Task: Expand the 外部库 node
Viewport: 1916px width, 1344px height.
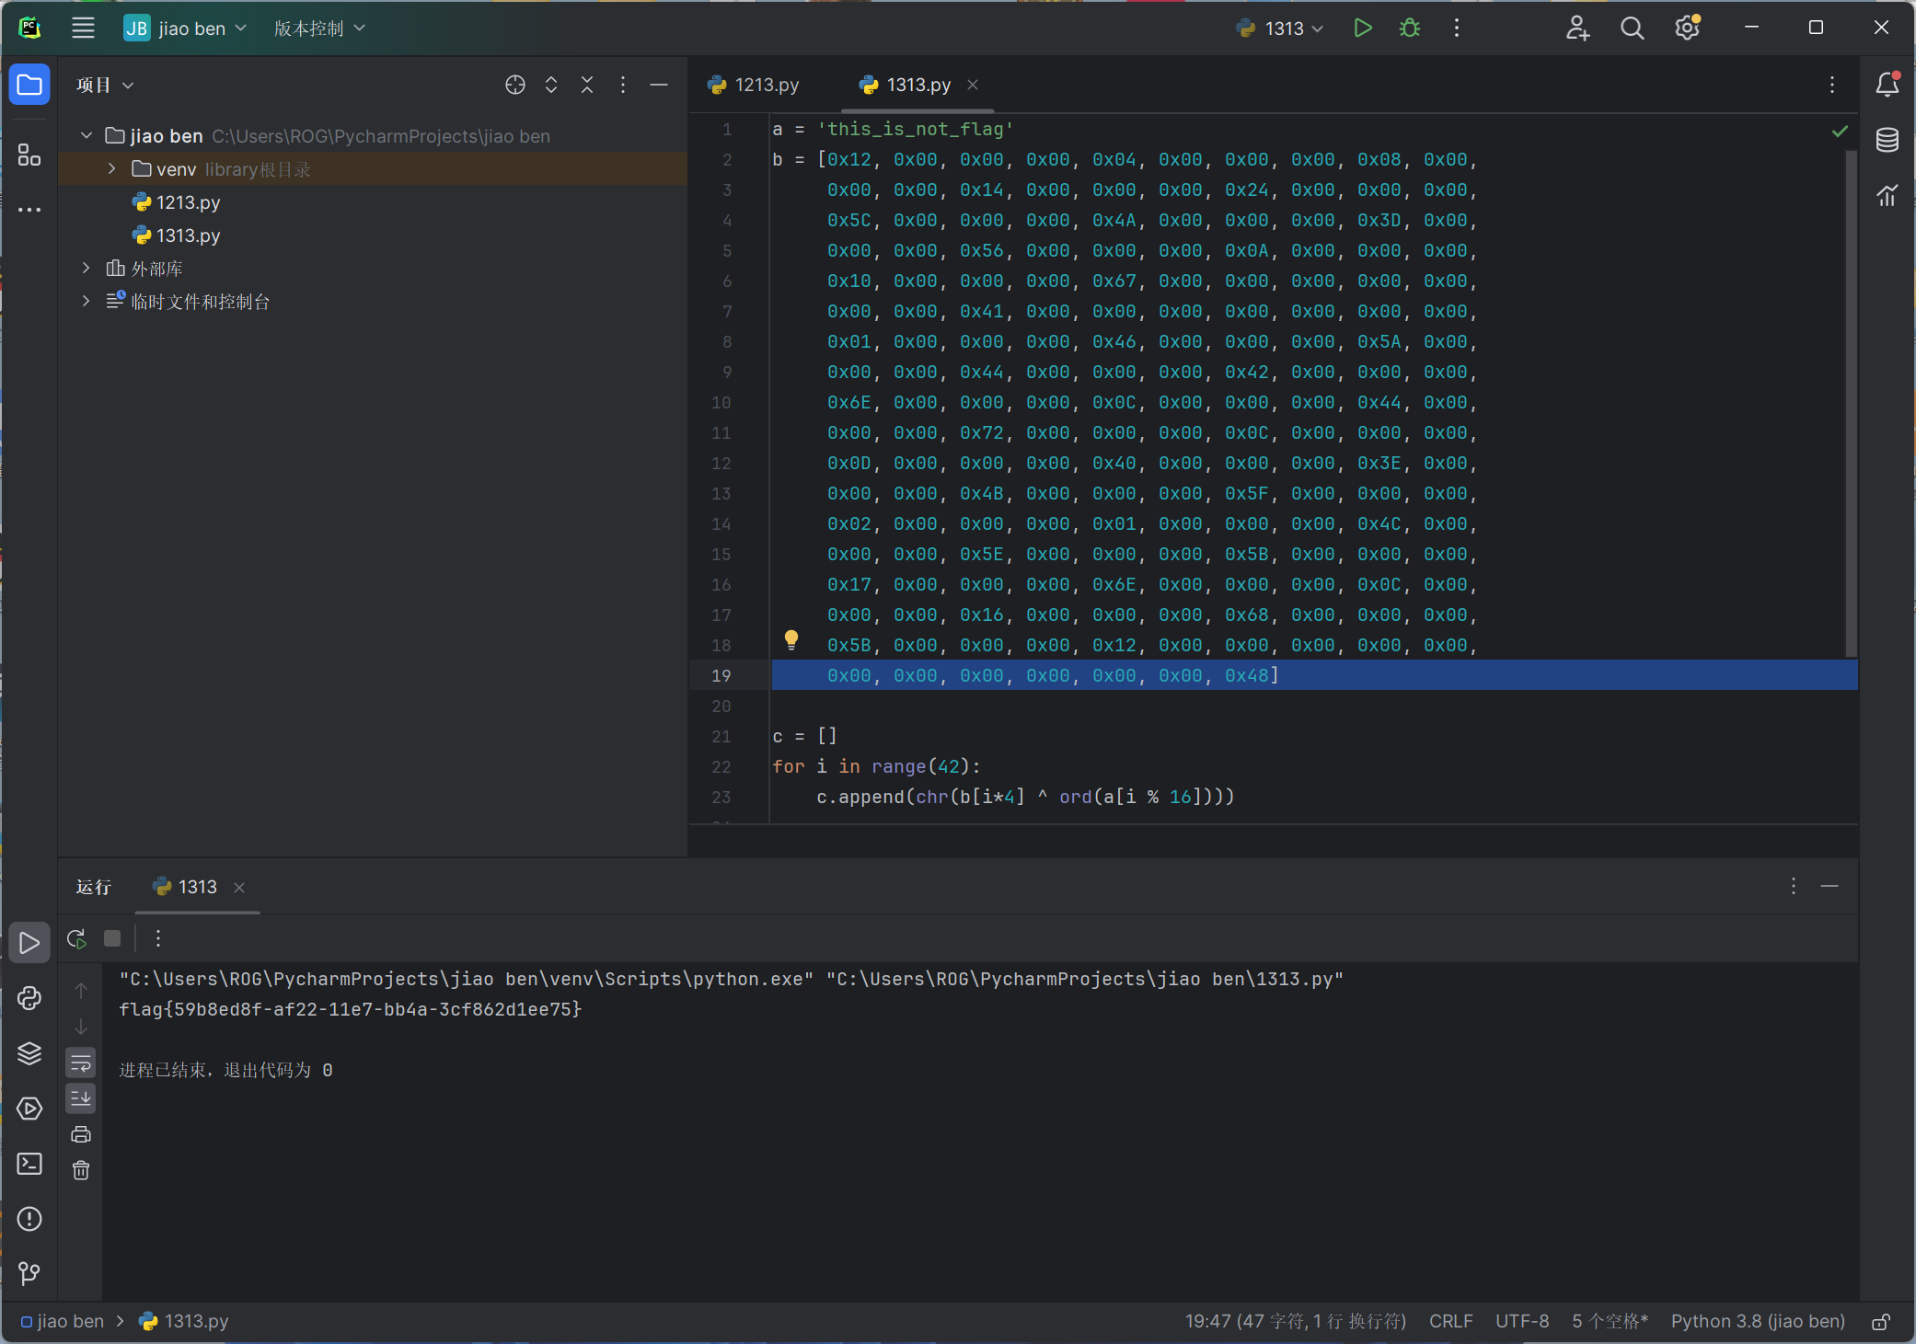Action: 87,268
